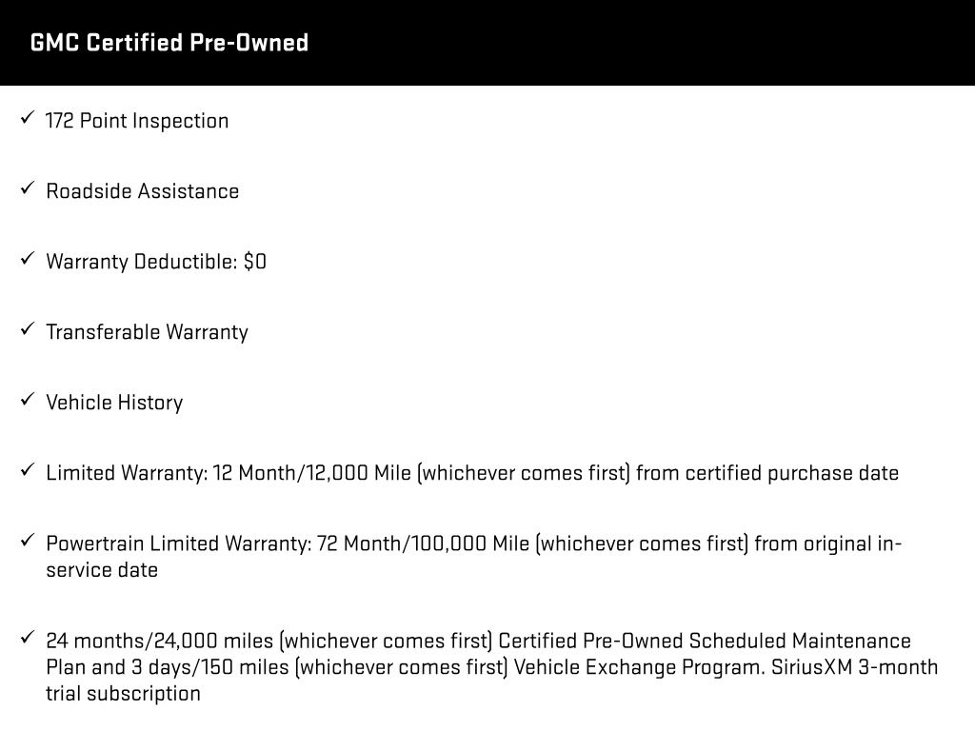The height and width of the screenshot is (731, 975).
Task: Click the checkmark next to Roadside Assistance
Action: point(27,190)
